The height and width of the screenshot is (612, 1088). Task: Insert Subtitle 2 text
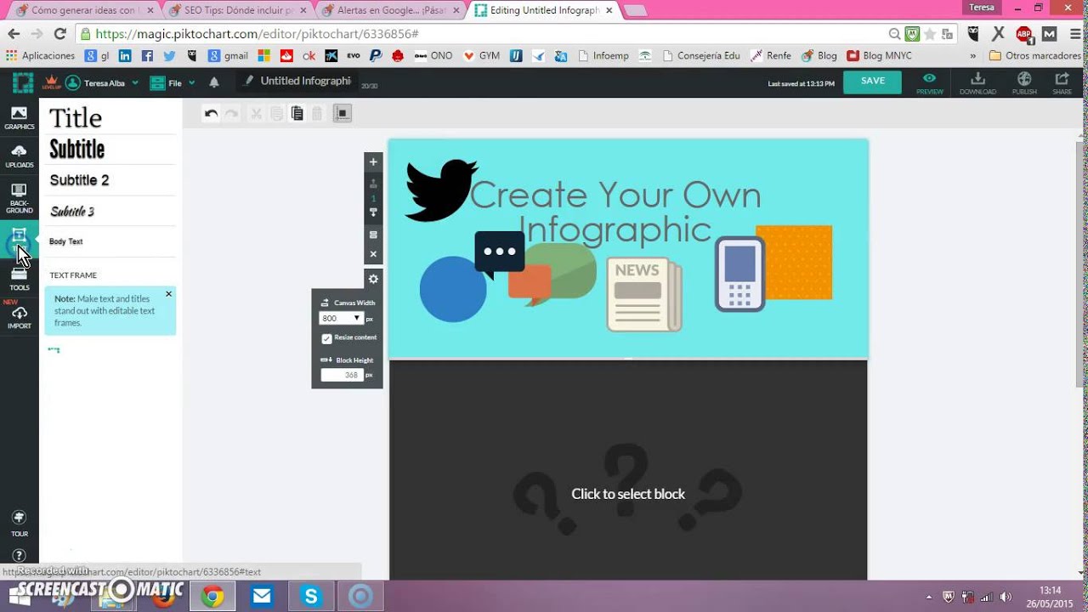79,180
